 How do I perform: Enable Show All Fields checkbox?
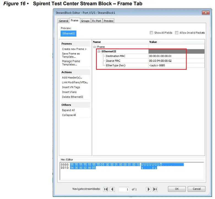point(151,33)
